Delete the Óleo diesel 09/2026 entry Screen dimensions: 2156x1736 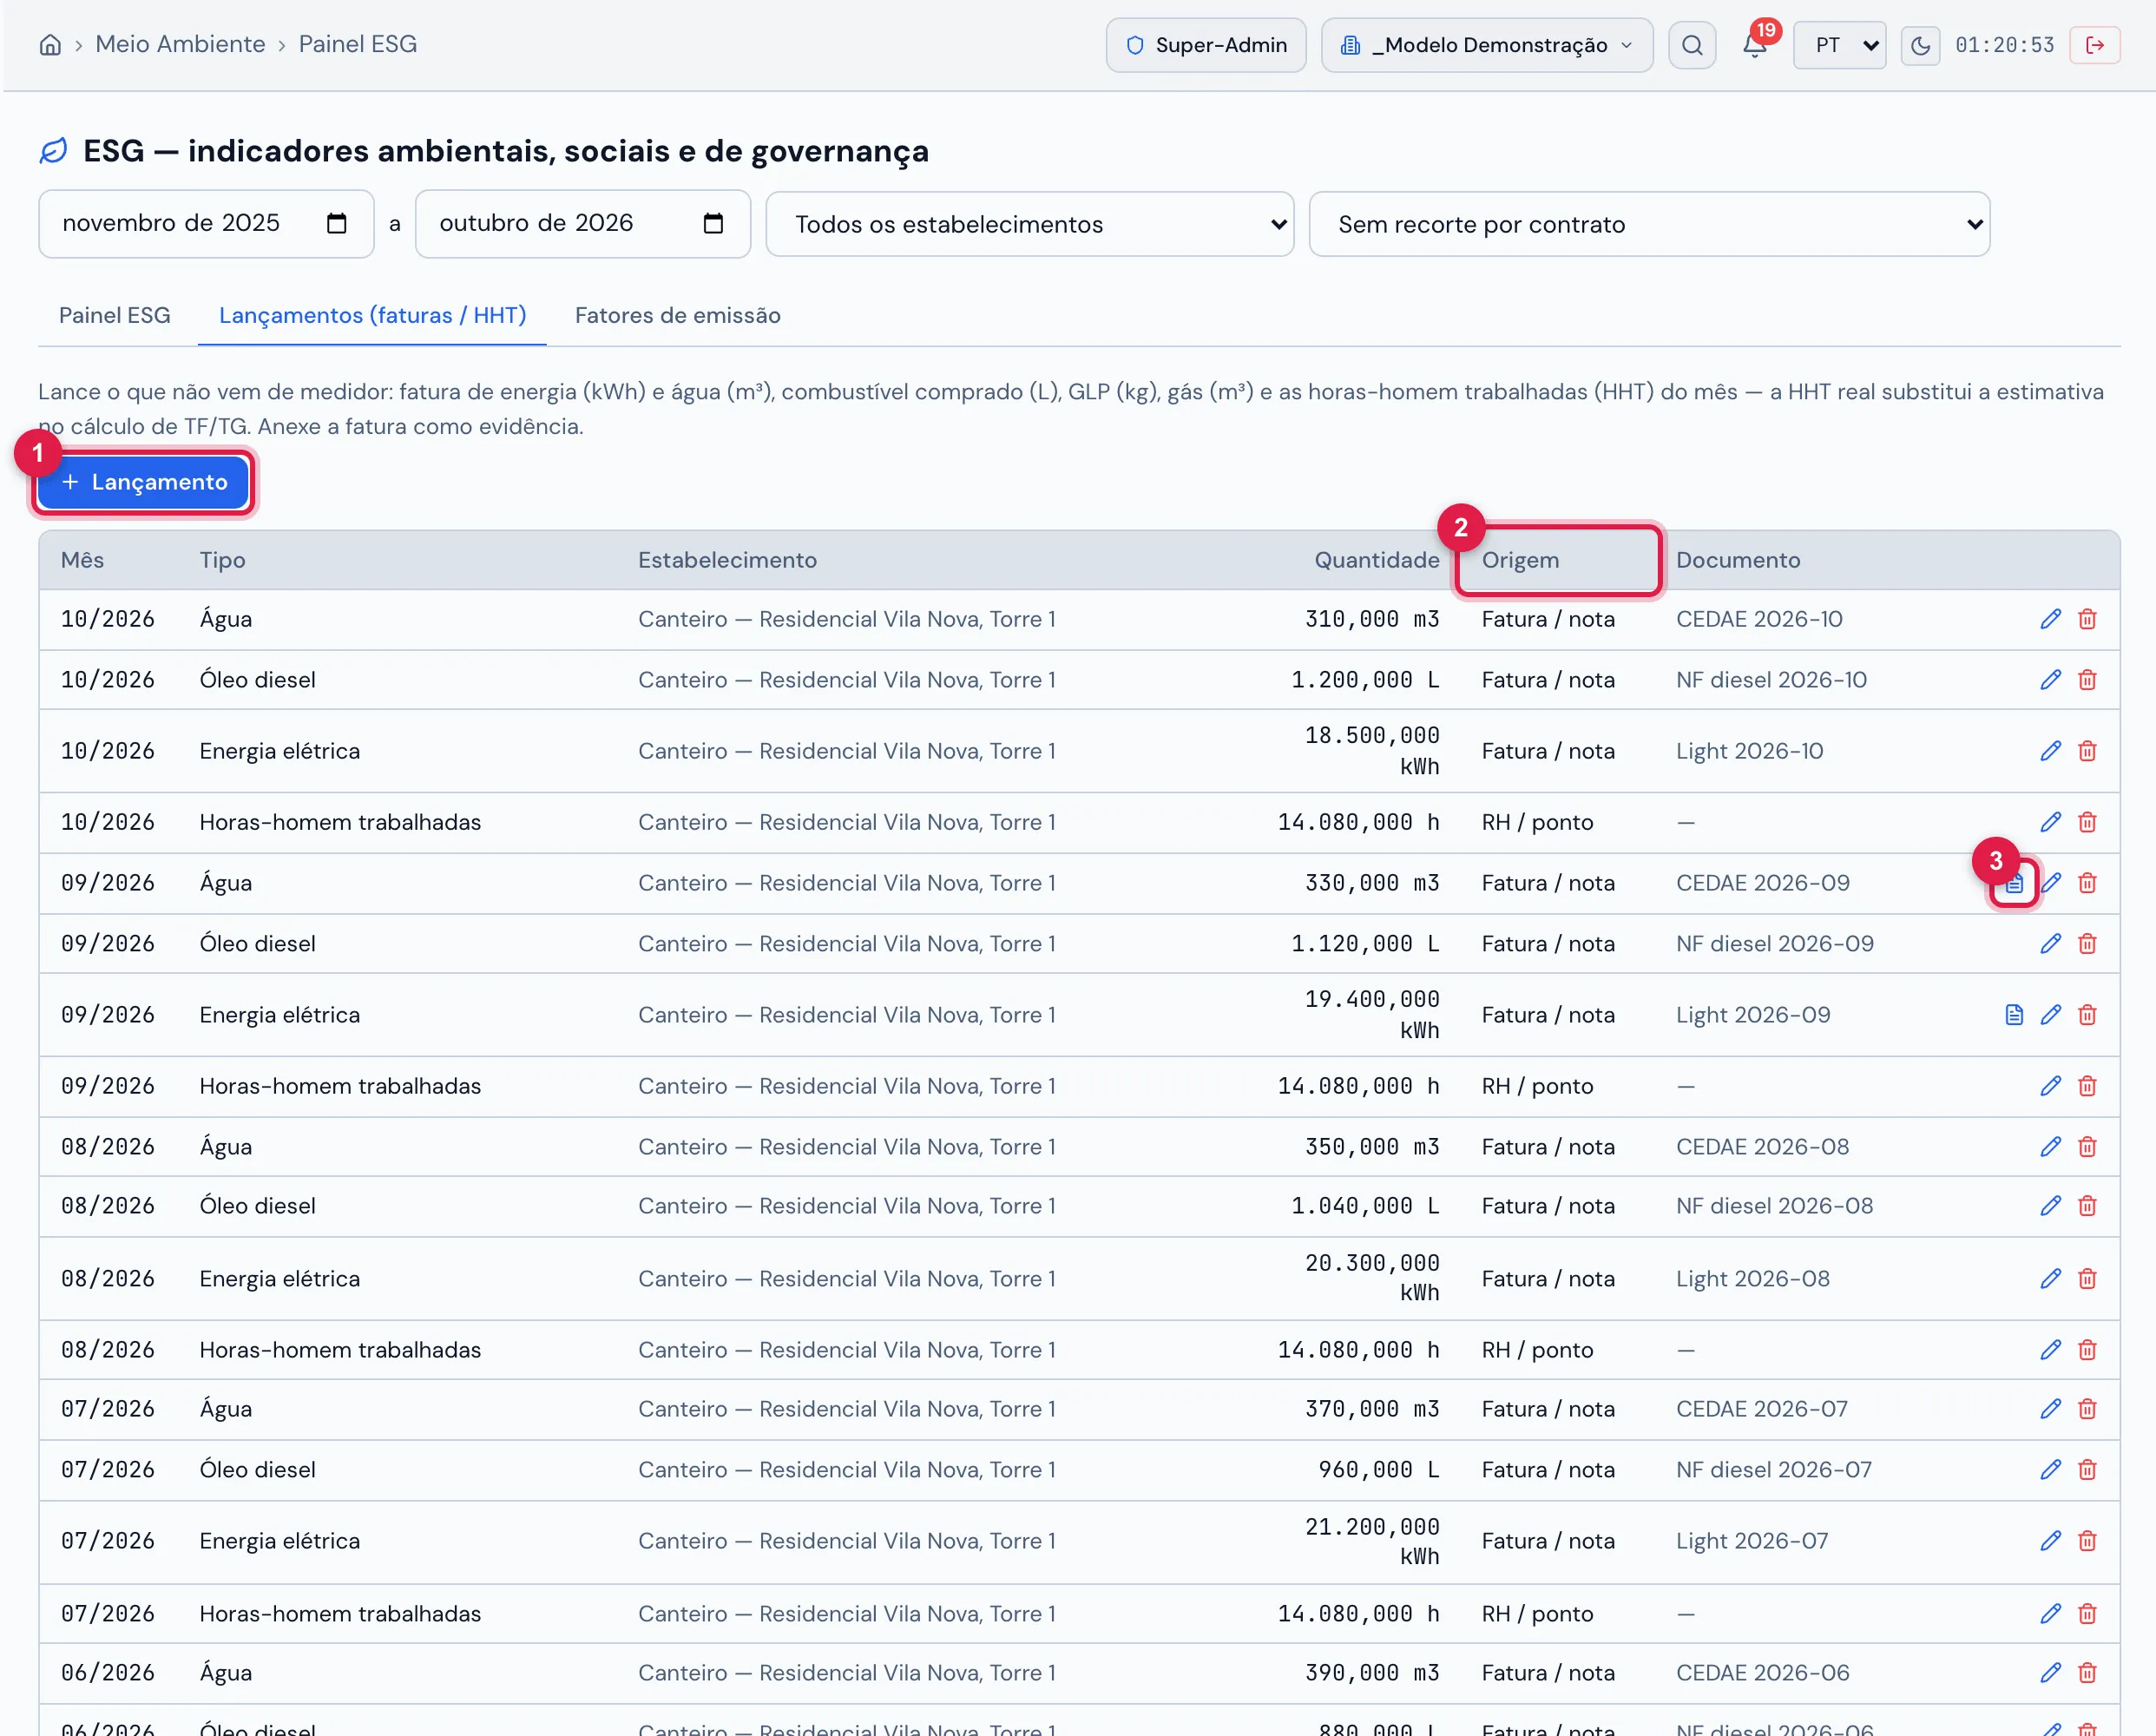[2087, 944]
